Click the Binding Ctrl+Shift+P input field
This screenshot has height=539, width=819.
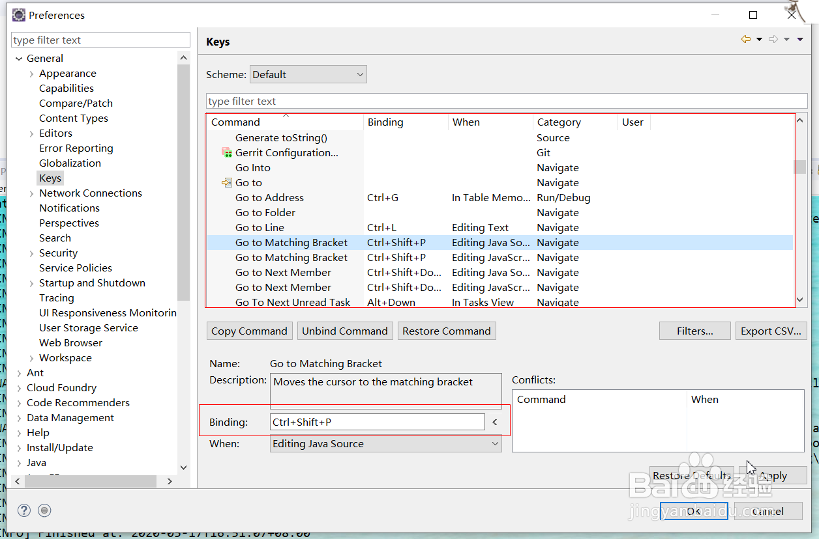(378, 422)
